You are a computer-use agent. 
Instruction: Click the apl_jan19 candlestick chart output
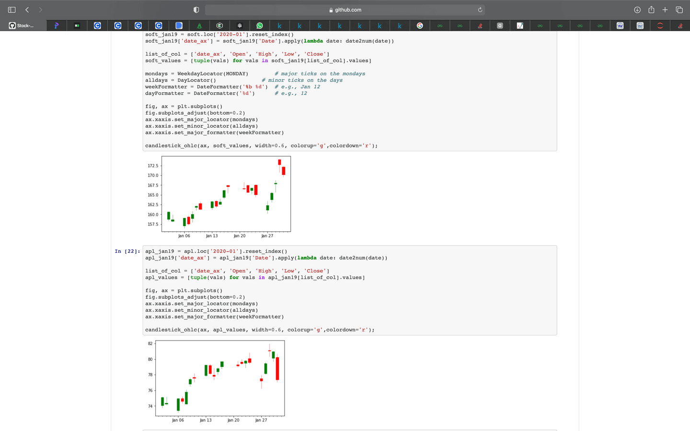click(215, 381)
